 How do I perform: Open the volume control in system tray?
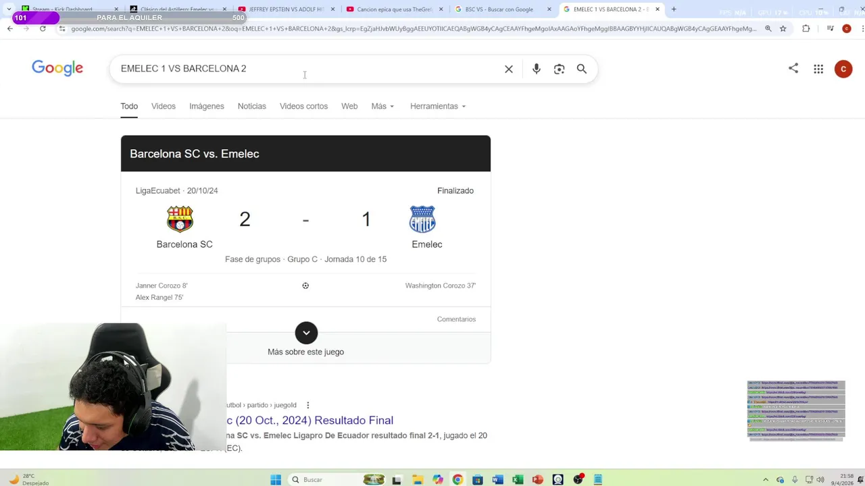[820, 479]
